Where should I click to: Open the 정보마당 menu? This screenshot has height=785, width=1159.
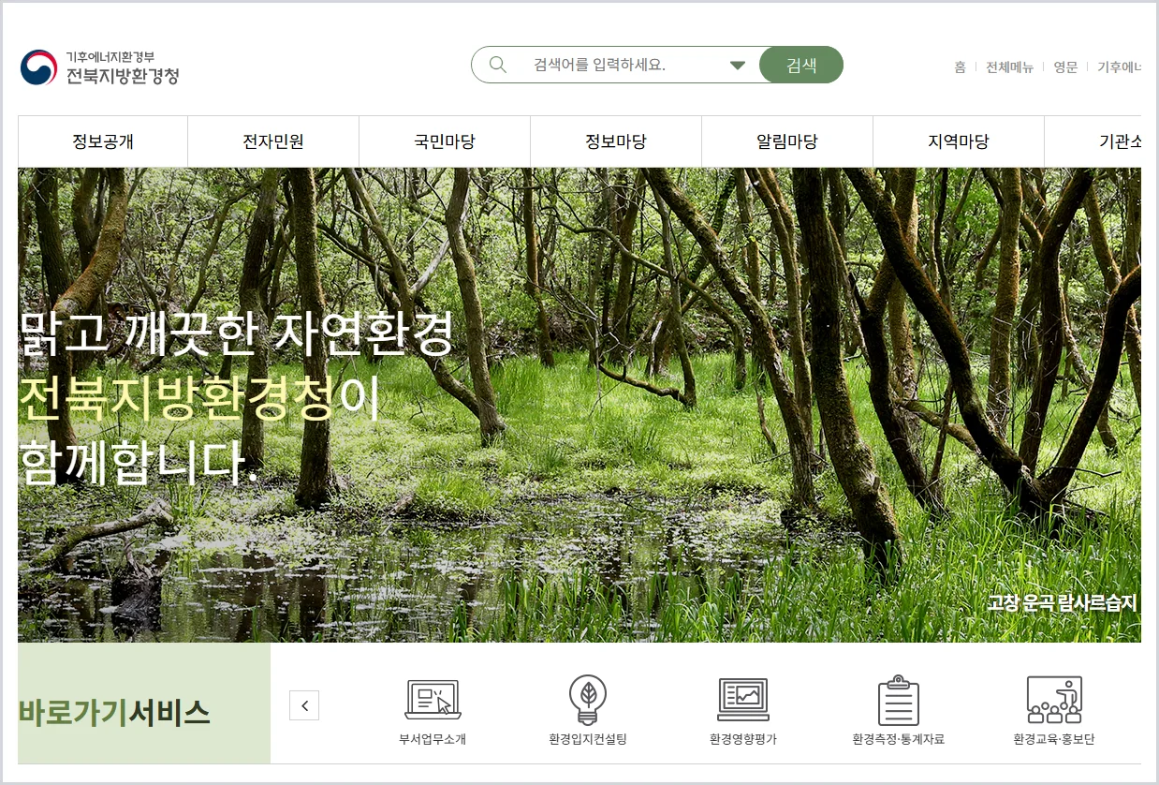[x=616, y=142]
